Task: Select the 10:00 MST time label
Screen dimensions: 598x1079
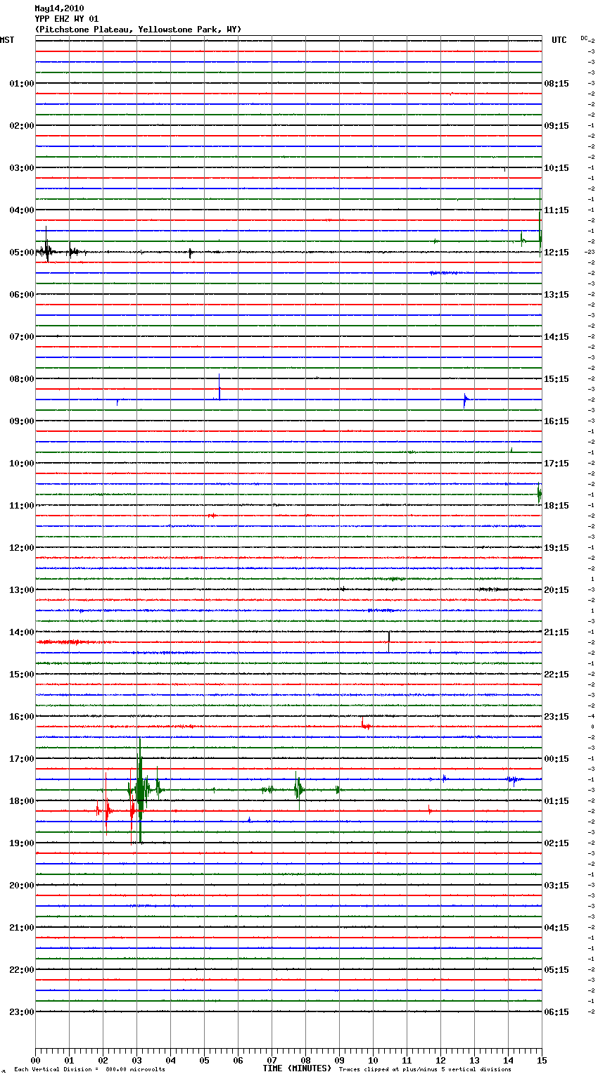Action: 22,464
